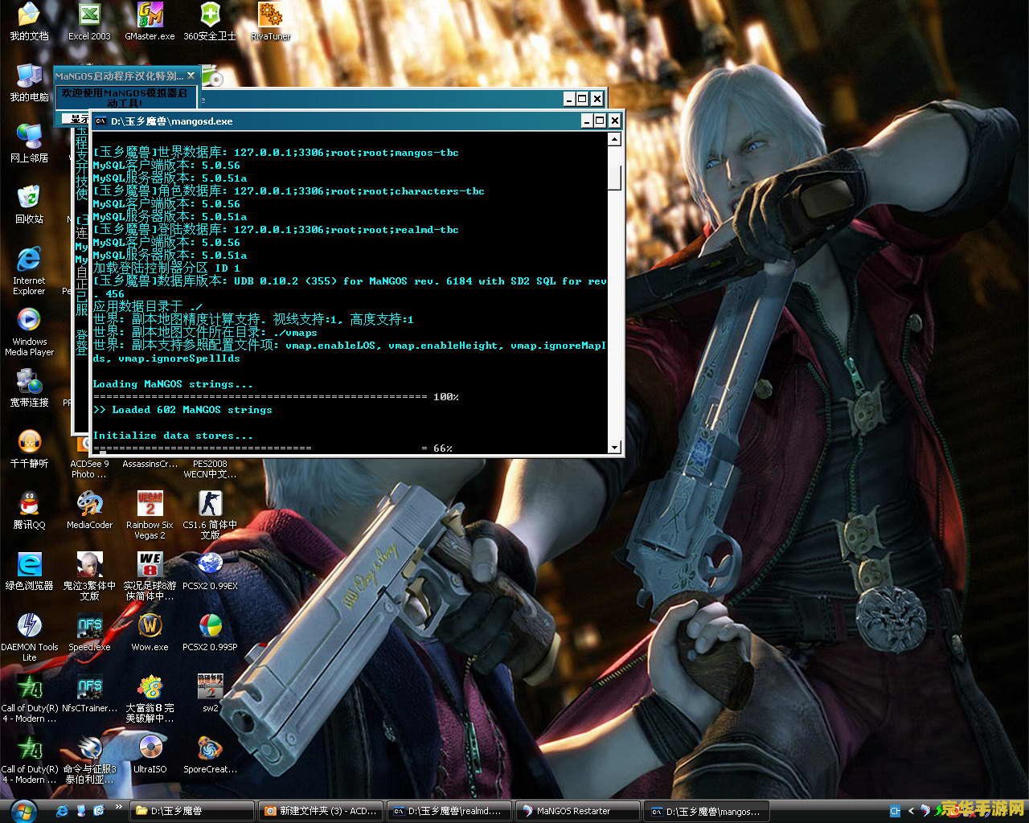The image size is (1029, 823).
Task: Launch the 腾讯QQ desktop shortcut
Action: (29, 510)
